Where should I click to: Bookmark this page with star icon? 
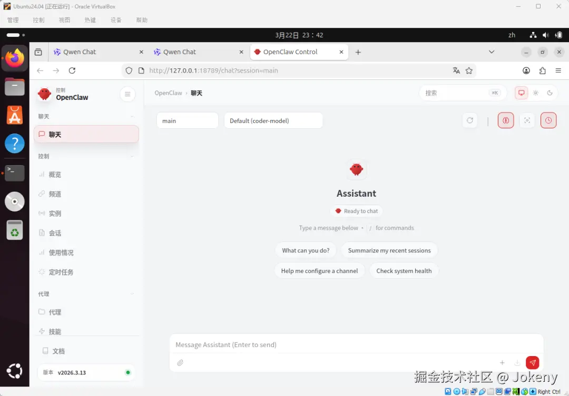pos(469,70)
